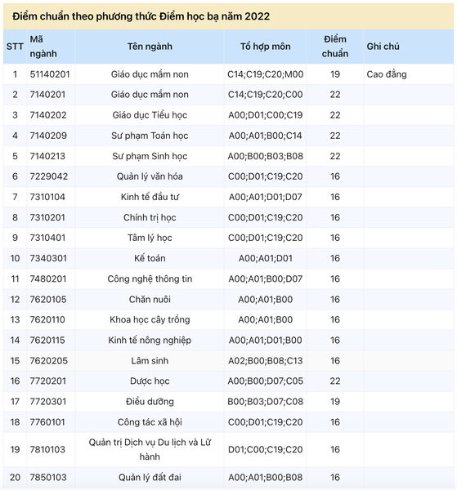Click the Quản lý đất đai cell
The height and width of the screenshot is (490, 457).
coord(150,477)
